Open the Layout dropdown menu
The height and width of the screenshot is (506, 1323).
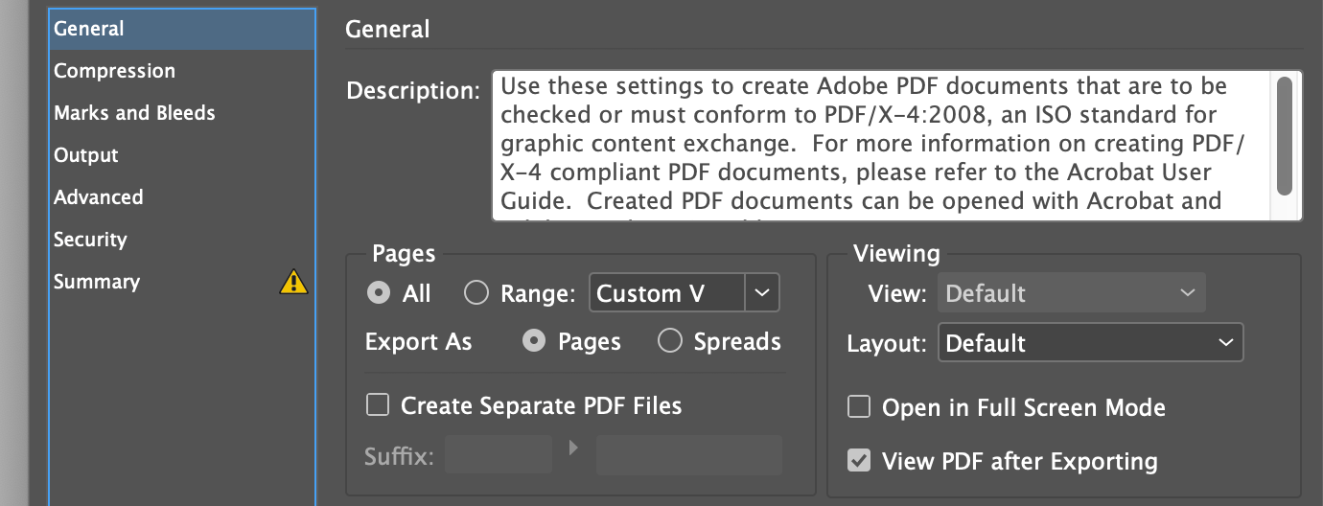coord(1090,343)
